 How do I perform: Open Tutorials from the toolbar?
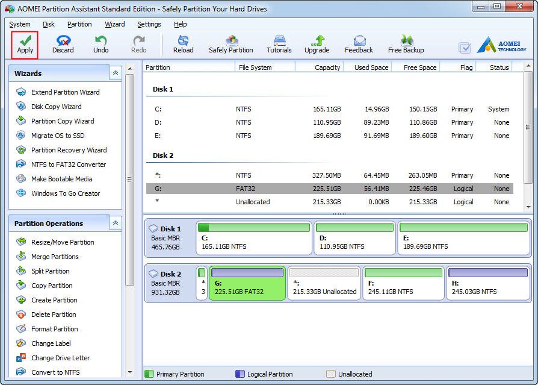tap(279, 40)
